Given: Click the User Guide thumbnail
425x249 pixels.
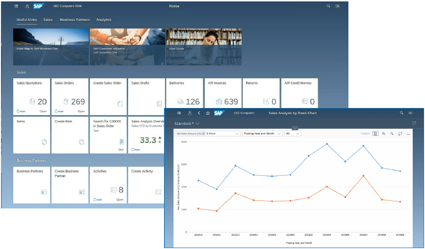Looking at the screenshot, I should point(204,47).
